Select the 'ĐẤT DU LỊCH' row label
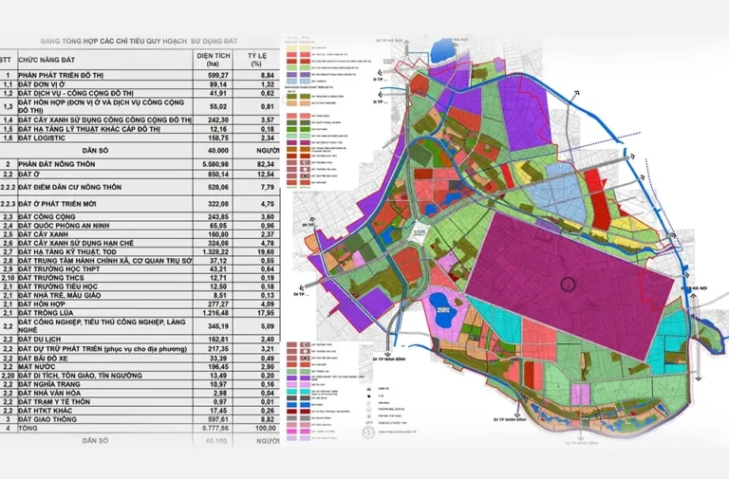The image size is (729, 479). (x=40, y=340)
